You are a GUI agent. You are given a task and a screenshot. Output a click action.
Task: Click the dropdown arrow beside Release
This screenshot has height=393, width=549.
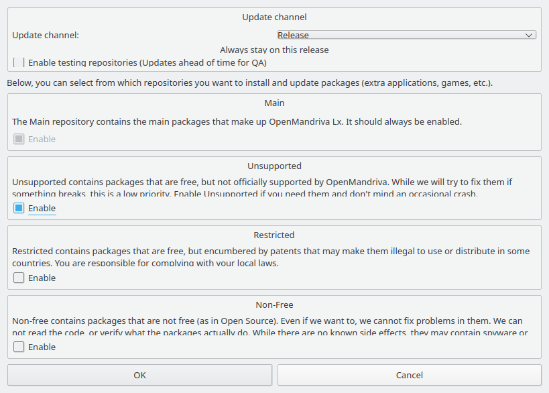click(529, 35)
